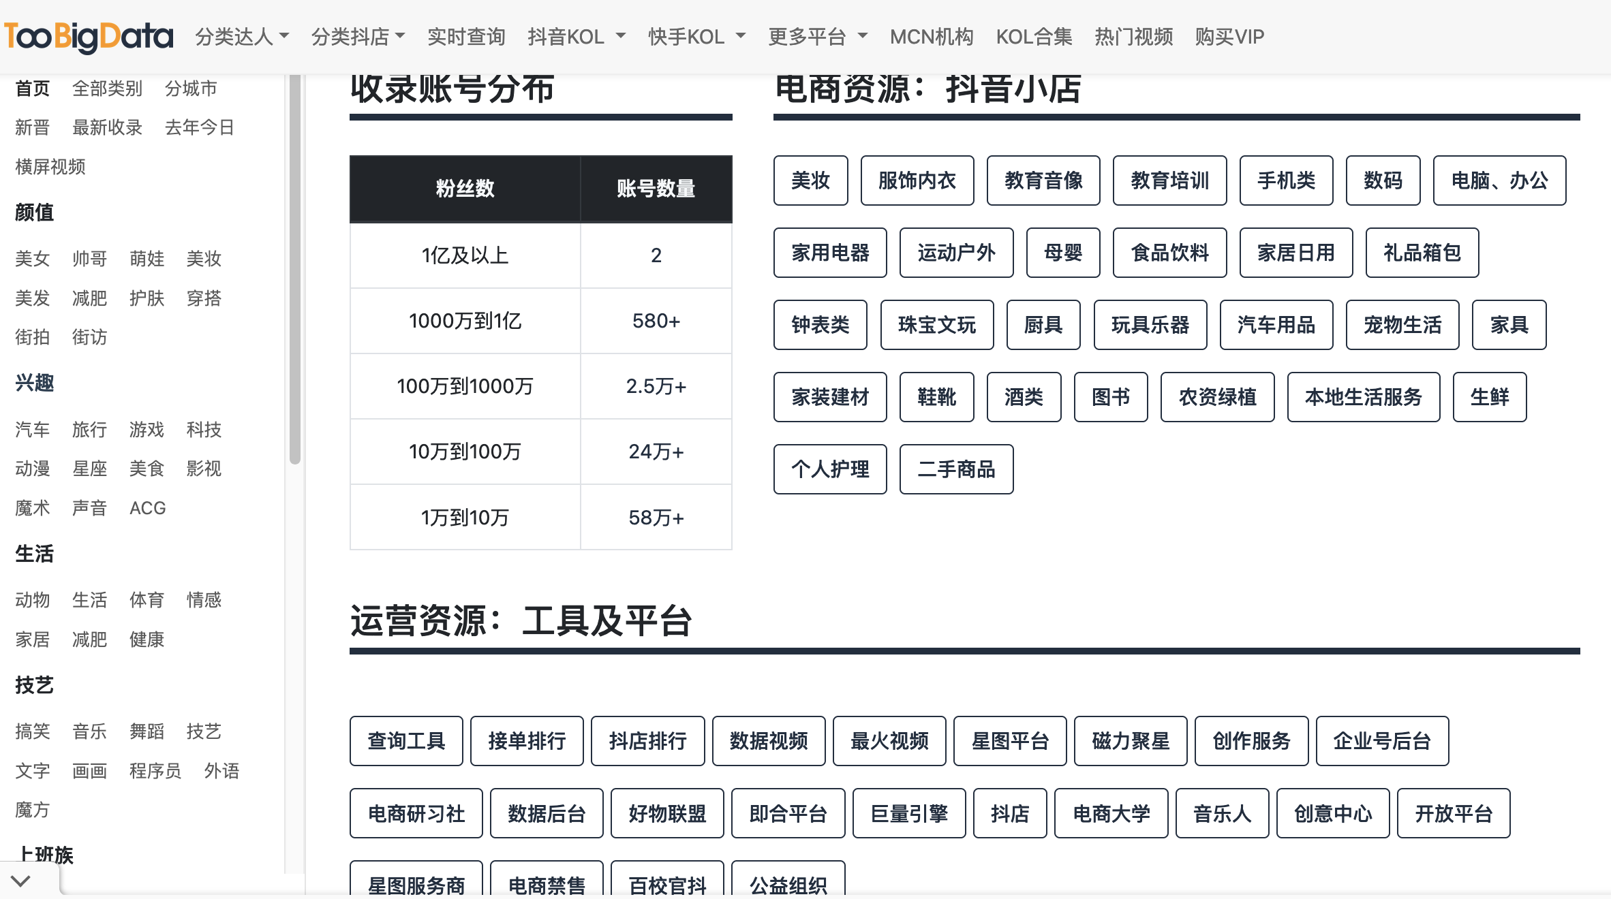Click the 本地生活服务 category button
The height and width of the screenshot is (899, 1611).
1364,397
